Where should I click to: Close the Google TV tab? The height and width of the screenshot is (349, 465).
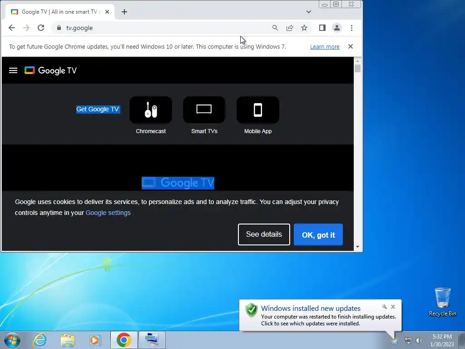107,12
